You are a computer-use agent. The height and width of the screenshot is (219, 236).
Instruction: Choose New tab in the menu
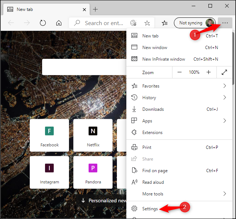pos(179,36)
